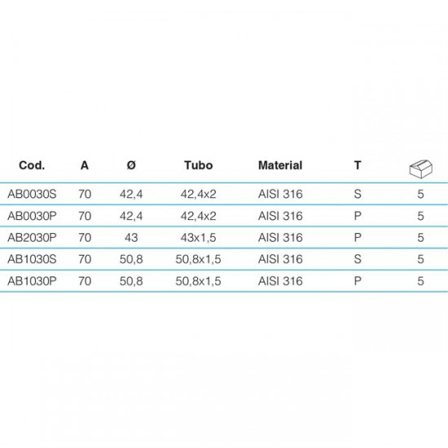Image resolution: width=448 pixels, height=448 pixels.
Task: Select the Cod. column header
Action: (32, 165)
